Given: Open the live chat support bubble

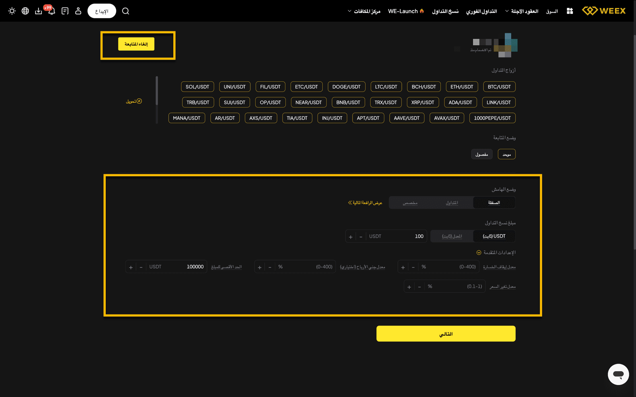Looking at the screenshot, I should point(618,374).
